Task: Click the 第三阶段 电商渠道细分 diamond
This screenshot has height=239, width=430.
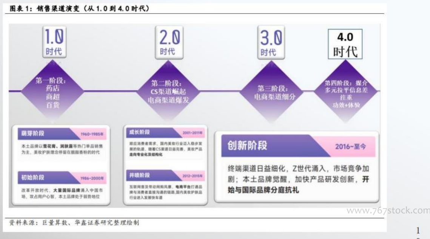Action: point(273,93)
